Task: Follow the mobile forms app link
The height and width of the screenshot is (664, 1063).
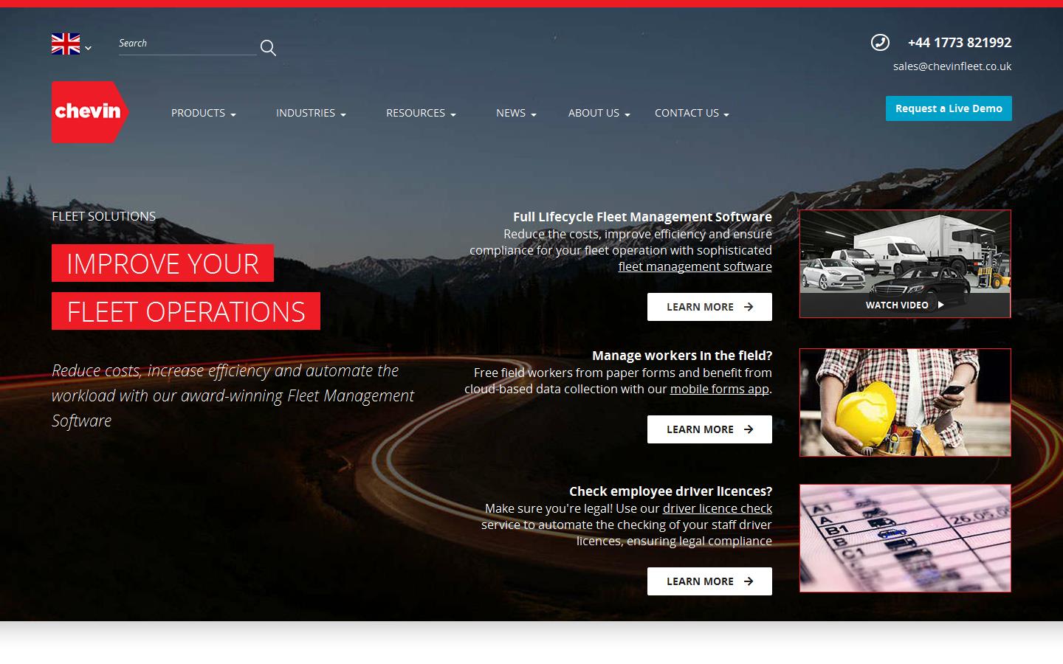Action: (719, 389)
